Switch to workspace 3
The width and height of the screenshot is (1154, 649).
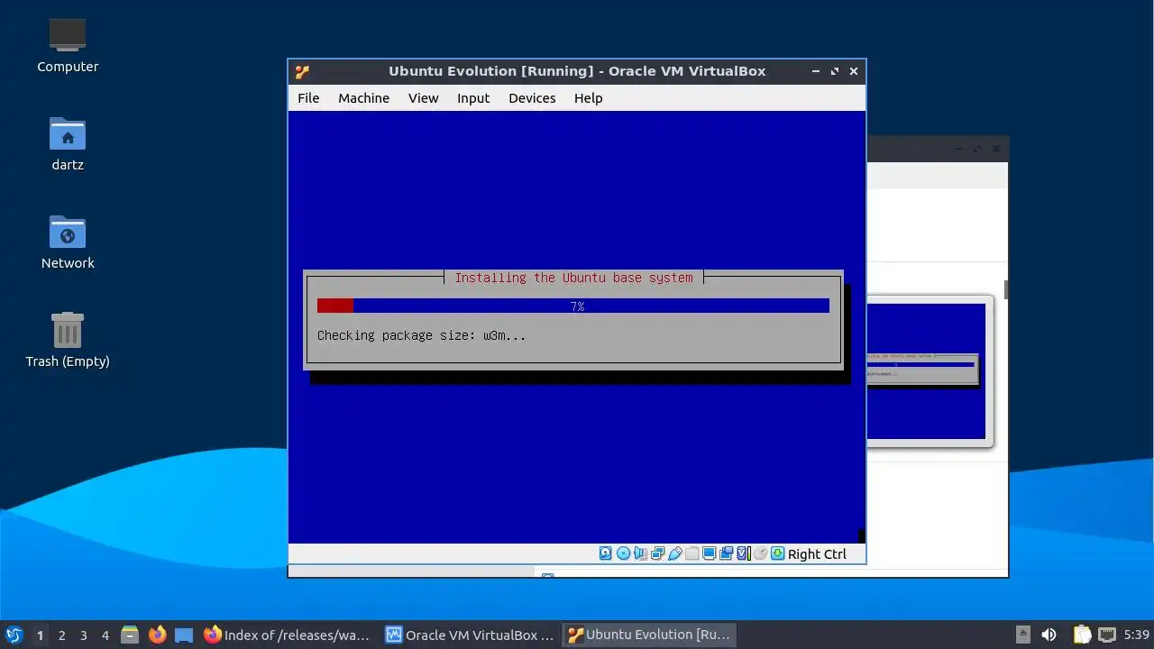coord(83,635)
